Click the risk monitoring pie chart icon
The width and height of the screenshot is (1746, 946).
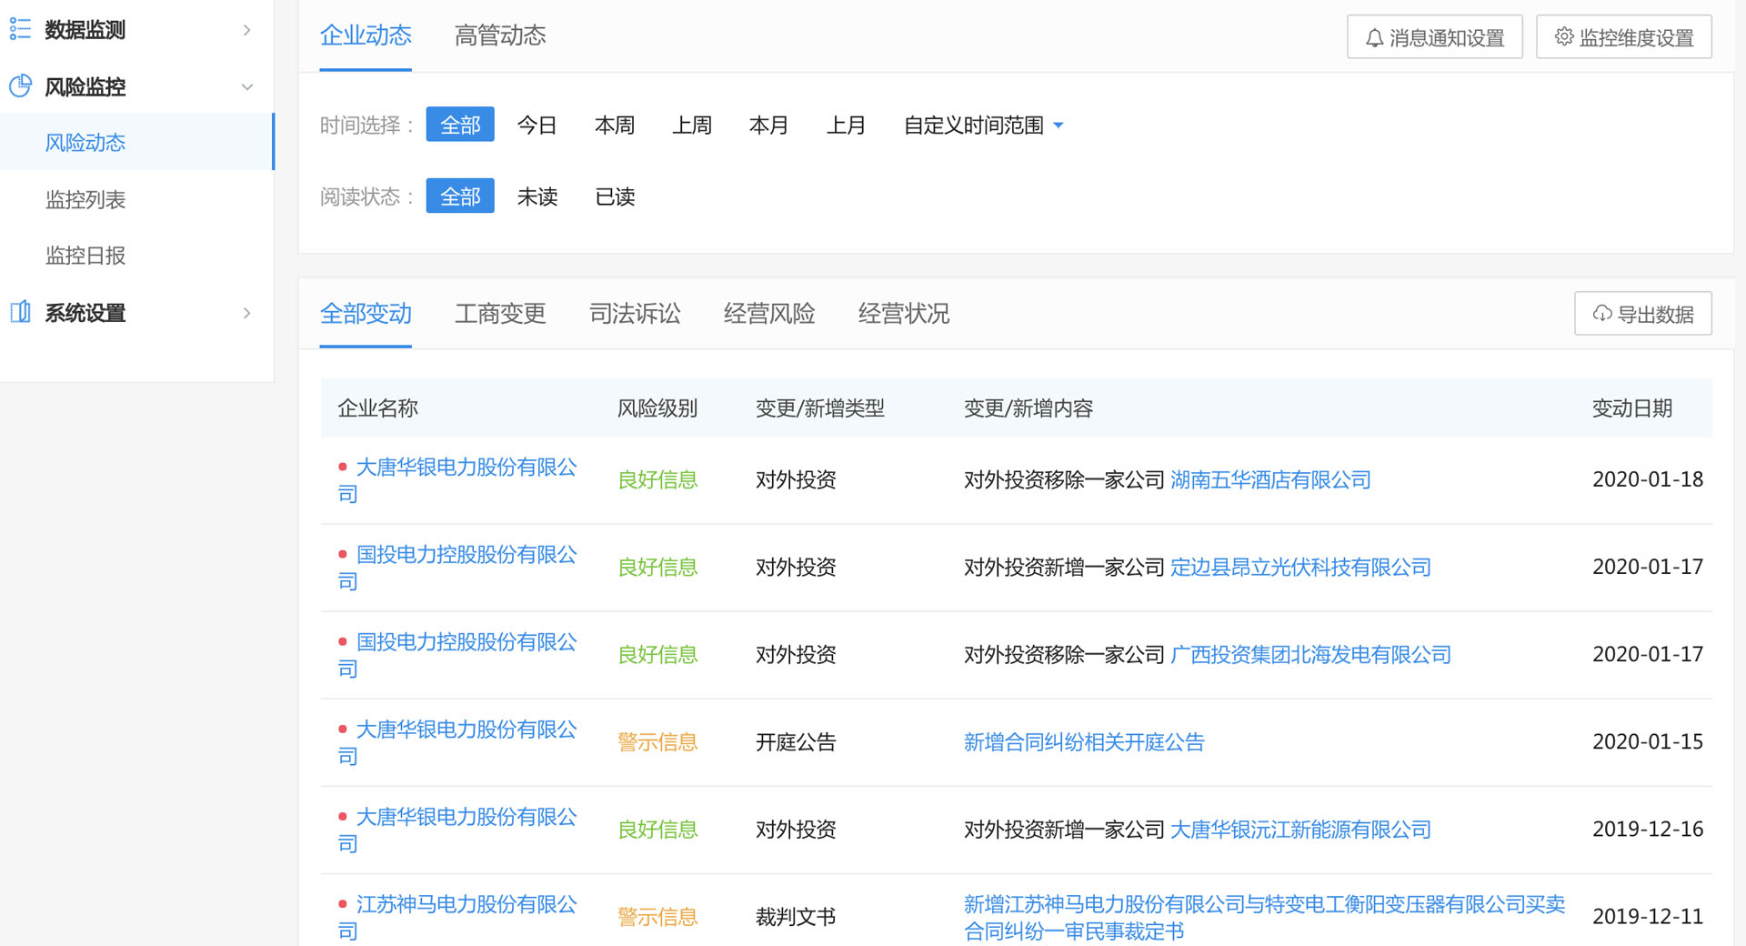pyautogui.click(x=20, y=86)
